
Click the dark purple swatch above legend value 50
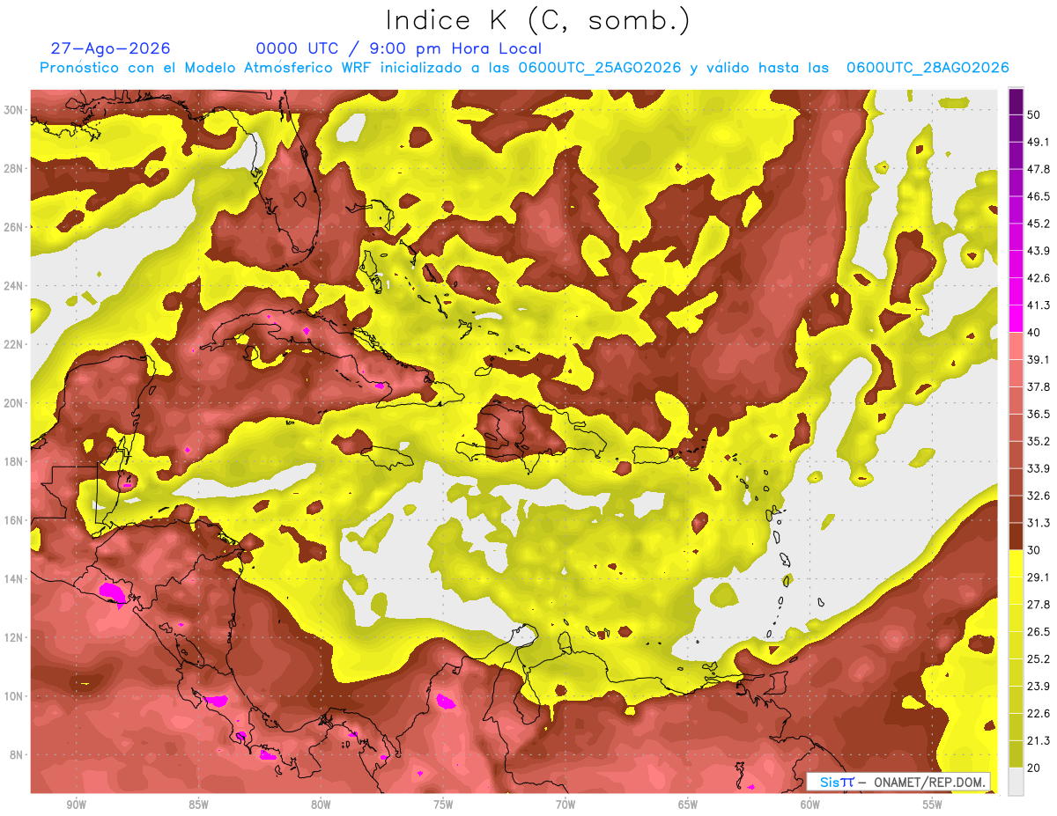point(1016,102)
